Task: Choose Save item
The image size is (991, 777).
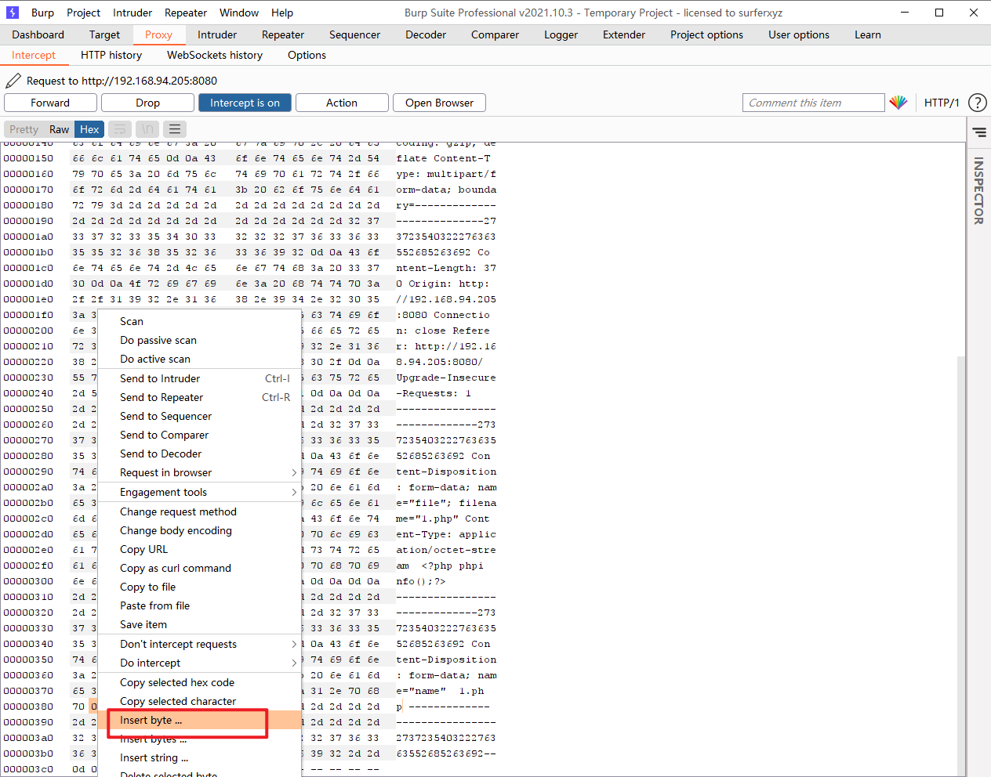Action: click(199, 624)
